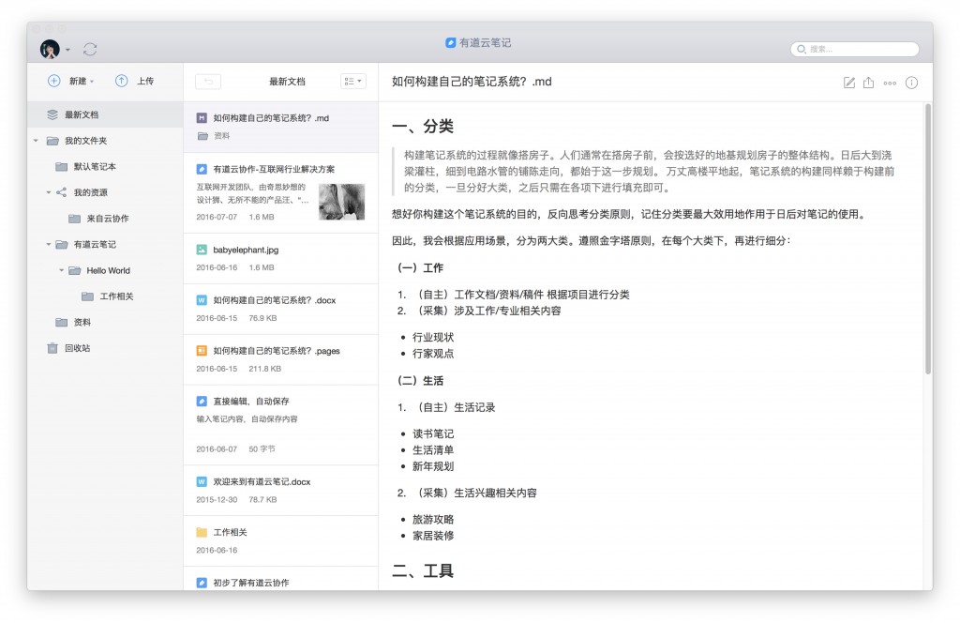Click heading 一、分类 in note
The width and height of the screenshot is (960, 623).
click(x=423, y=127)
